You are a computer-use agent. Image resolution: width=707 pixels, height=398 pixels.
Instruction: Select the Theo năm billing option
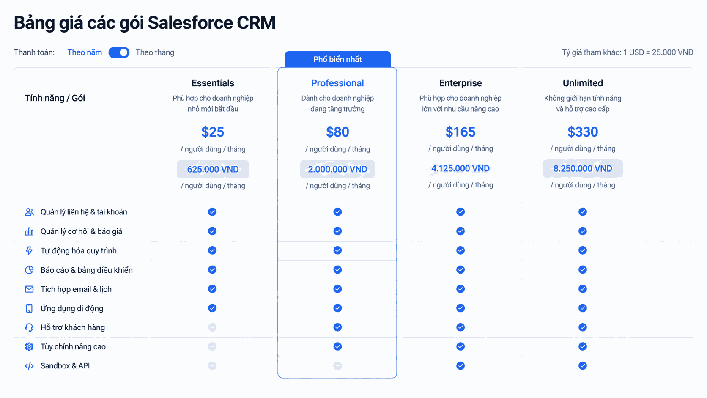[85, 52]
